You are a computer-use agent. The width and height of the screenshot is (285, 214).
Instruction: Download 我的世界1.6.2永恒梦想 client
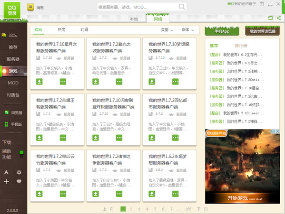coord(152,194)
